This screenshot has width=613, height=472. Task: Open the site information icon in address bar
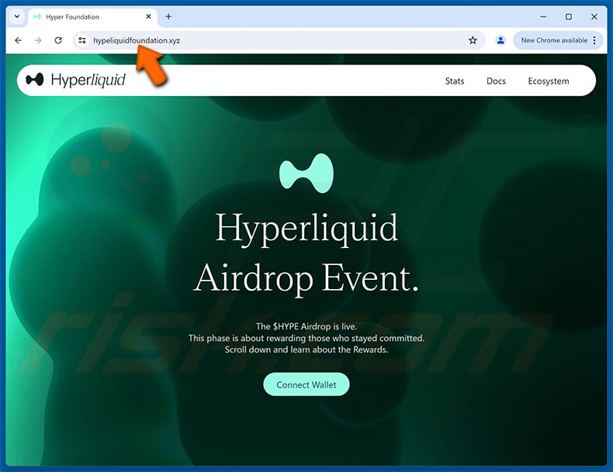[82, 40]
